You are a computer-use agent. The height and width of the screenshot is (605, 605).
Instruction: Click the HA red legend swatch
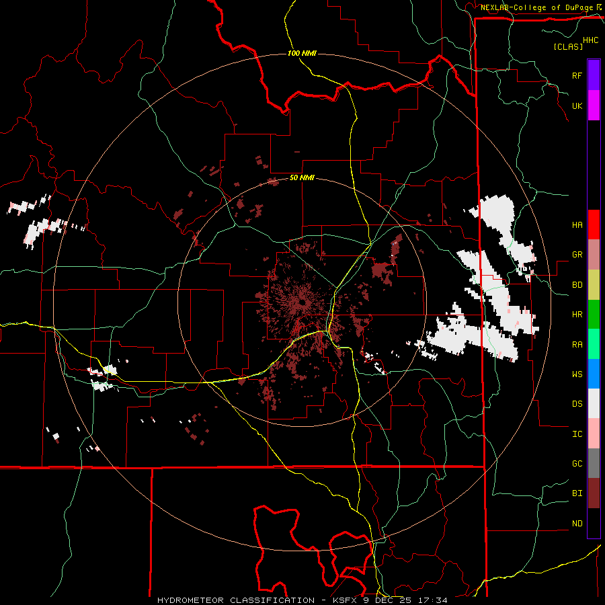(x=594, y=225)
